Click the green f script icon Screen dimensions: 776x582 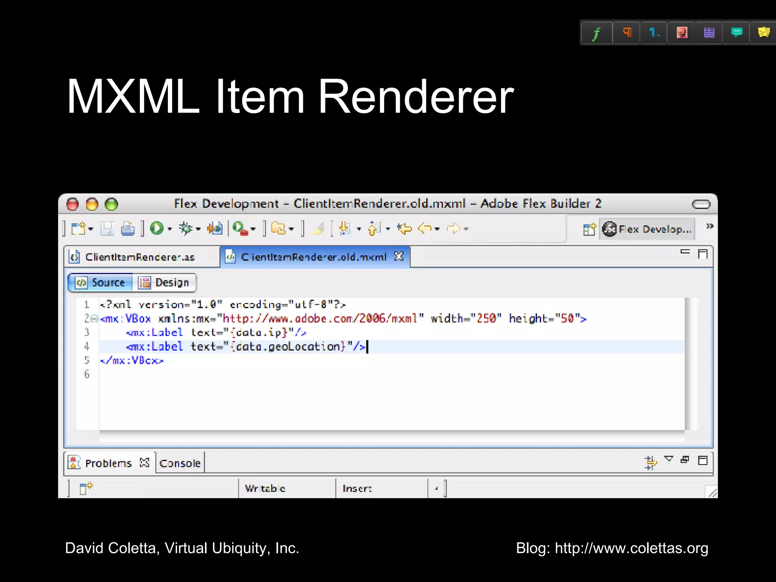pyautogui.click(x=597, y=33)
